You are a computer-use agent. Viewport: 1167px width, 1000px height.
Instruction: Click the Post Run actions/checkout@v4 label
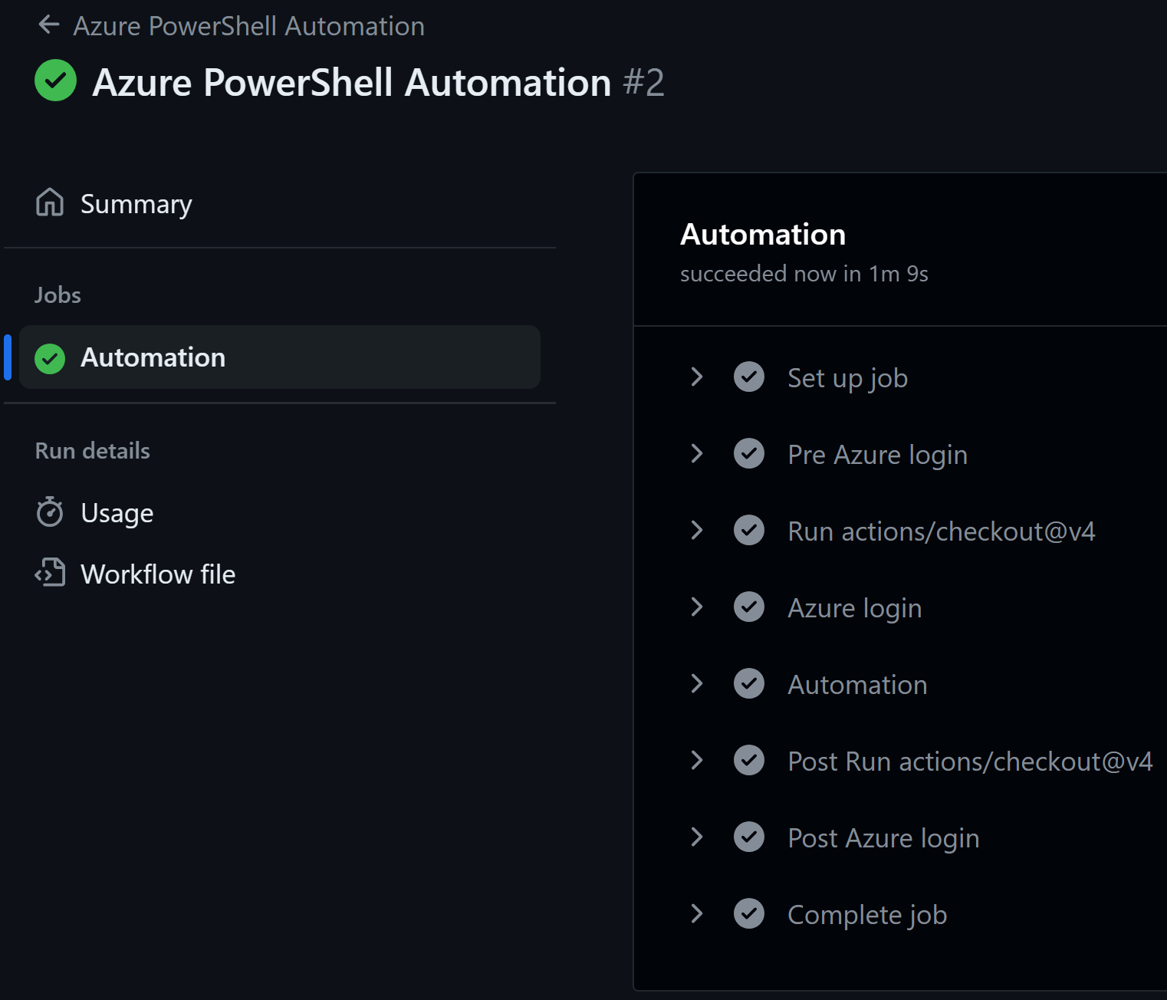tap(970, 762)
